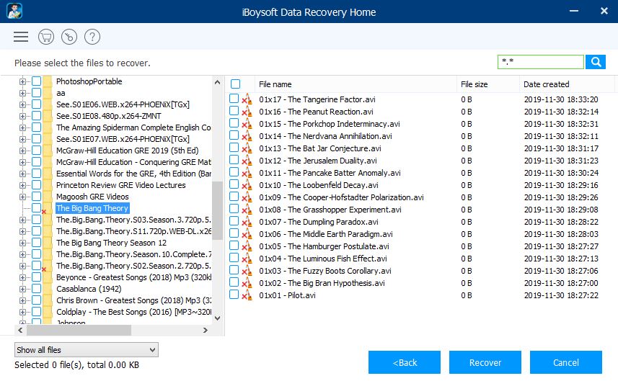Tick the checkbox for Magoosh GRE Videos folder

(36, 197)
